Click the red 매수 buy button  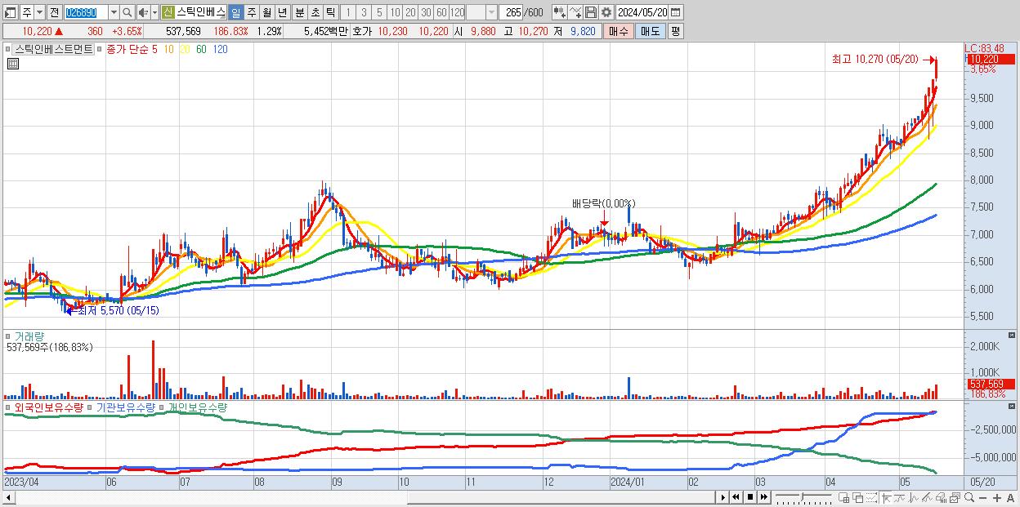(x=619, y=31)
